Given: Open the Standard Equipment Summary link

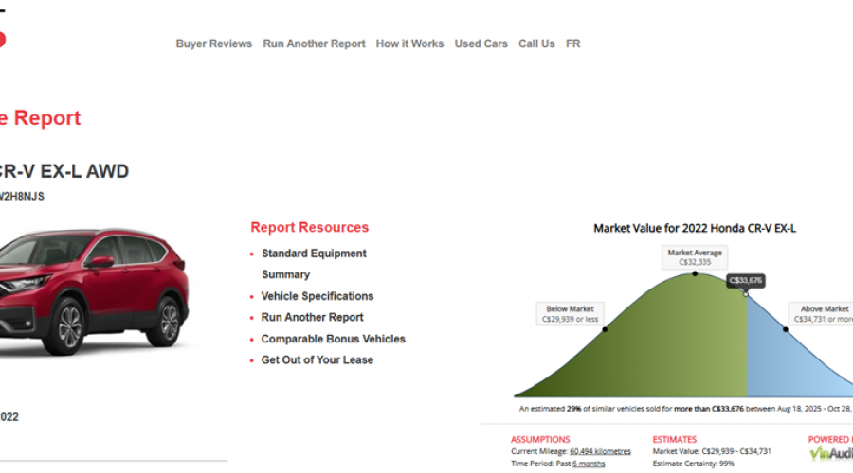Looking at the screenshot, I should [314, 264].
